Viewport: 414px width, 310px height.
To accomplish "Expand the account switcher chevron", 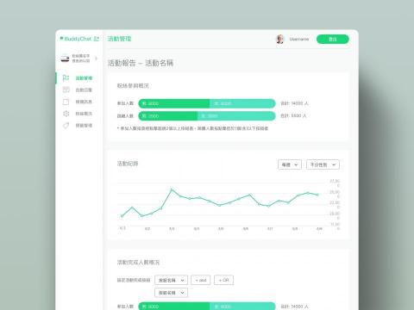I will click(96, 59).
